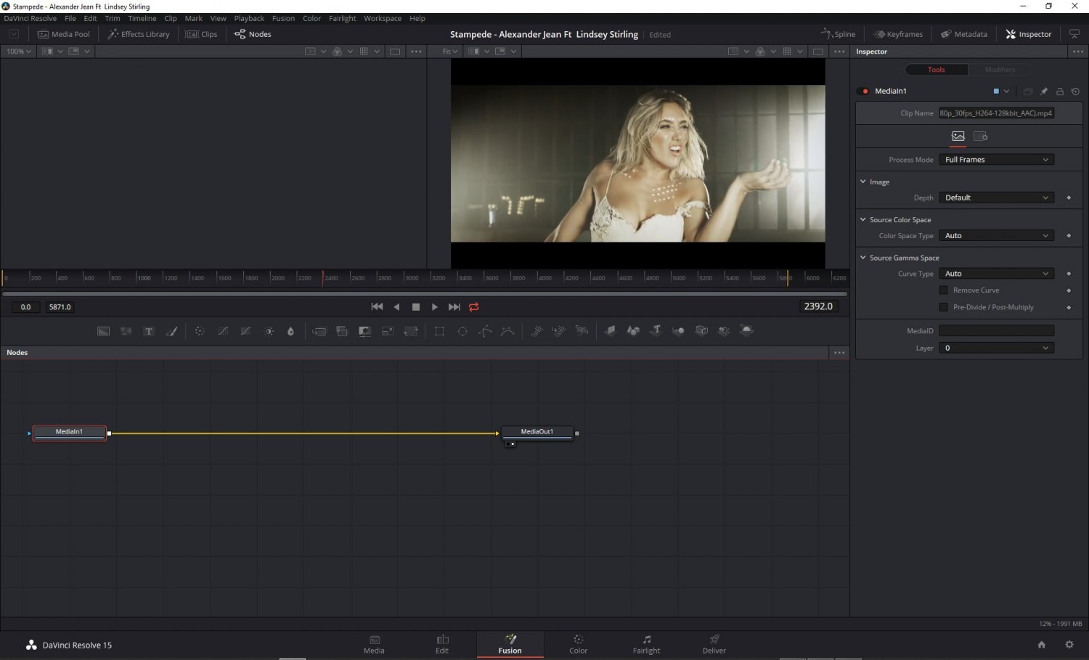Image resolution: width=1089 pixels, height=660 pixels.
Task: Toggle the MediaIn1 enable switch
Action: tap(863, 91)
